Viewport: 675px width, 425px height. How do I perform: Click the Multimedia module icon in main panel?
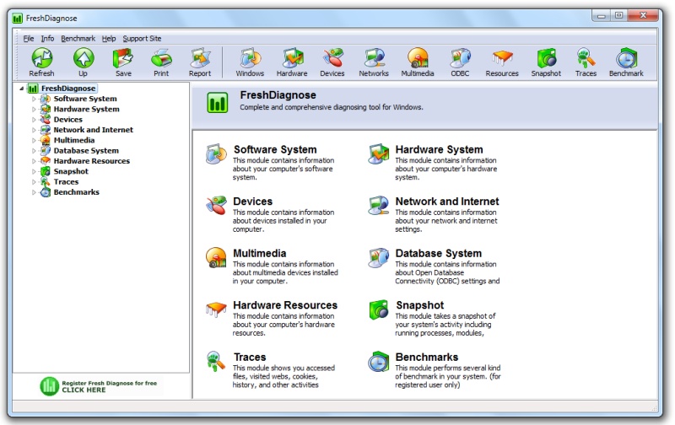point(216,257)
